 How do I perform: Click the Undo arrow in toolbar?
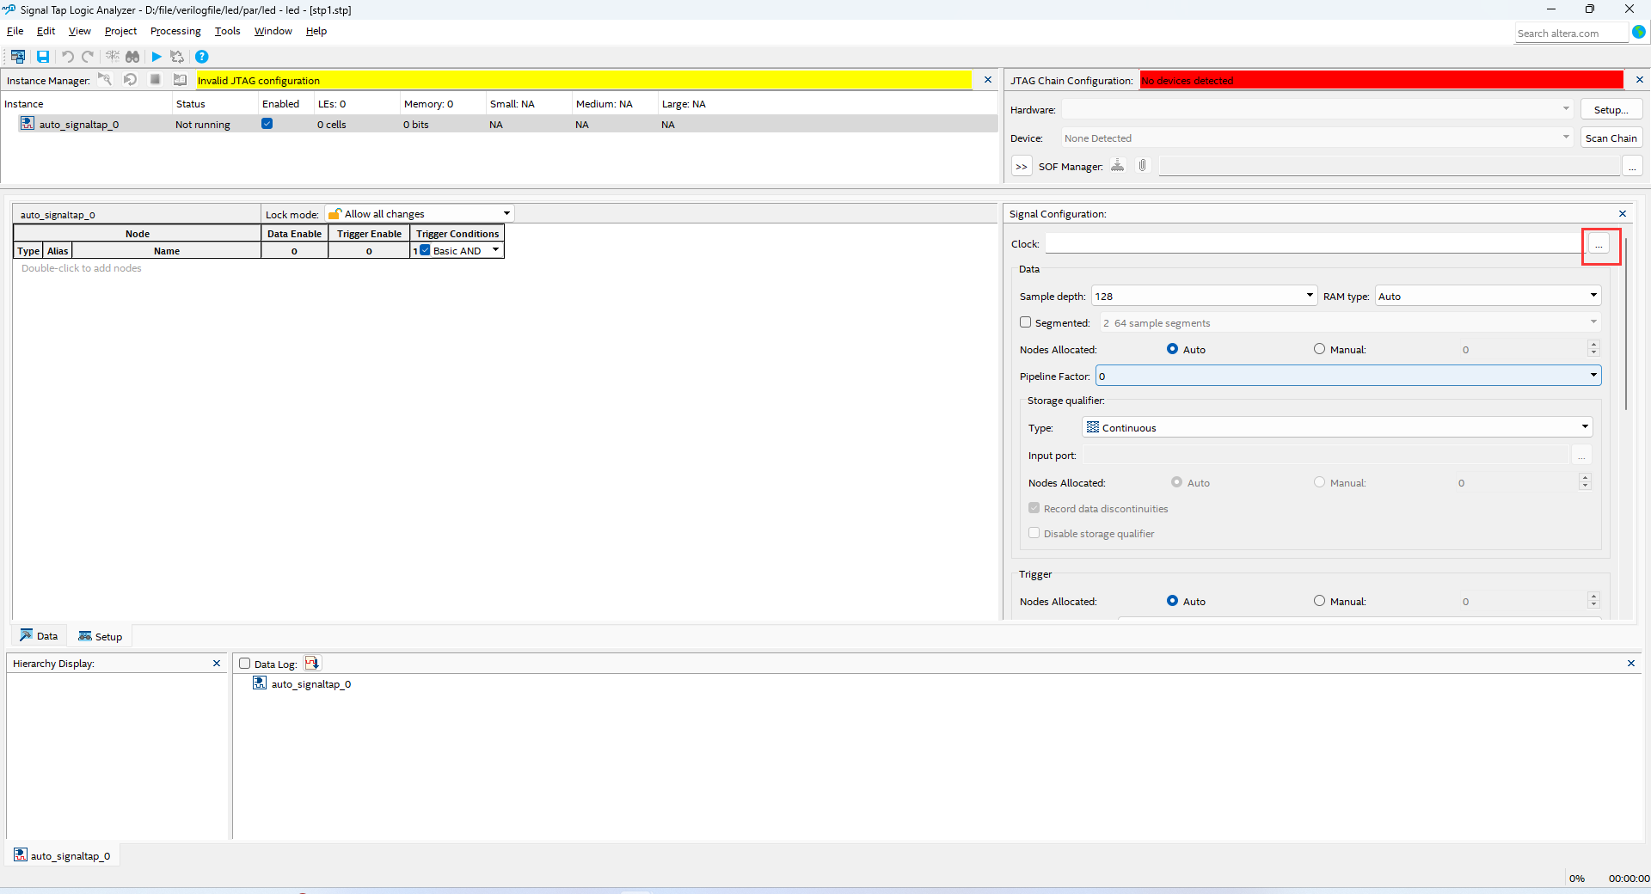67,57
